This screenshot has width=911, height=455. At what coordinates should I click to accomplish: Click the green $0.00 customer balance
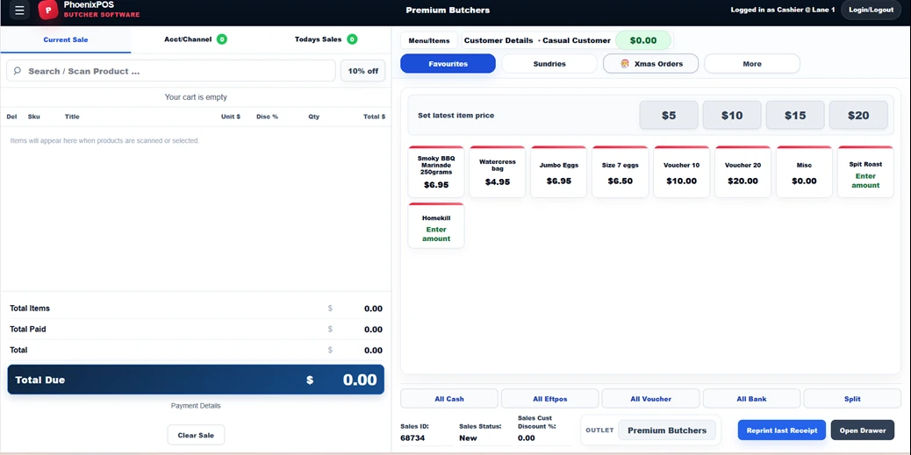[643, 40]
